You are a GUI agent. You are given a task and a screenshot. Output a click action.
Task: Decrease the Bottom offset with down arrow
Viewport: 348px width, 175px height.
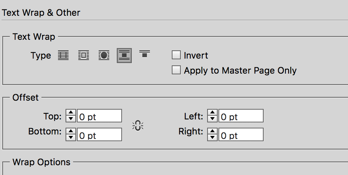(71, 137)
